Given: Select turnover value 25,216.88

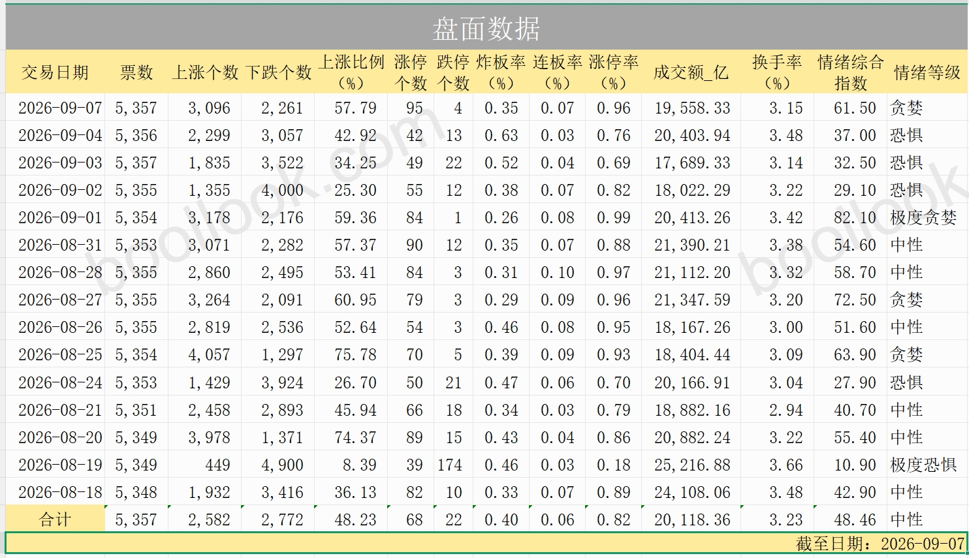Looking at the screenshot, I should click(x=692, y=465).
